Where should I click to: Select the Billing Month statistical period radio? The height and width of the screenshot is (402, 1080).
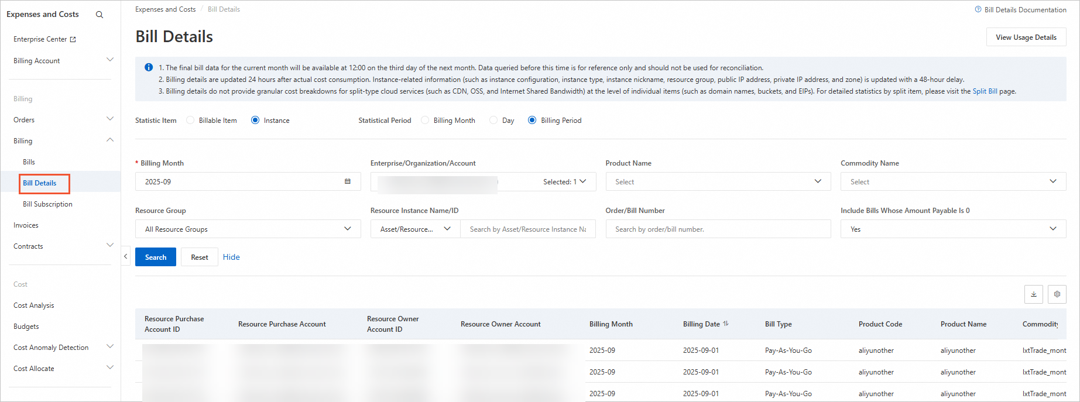point(425,120)
